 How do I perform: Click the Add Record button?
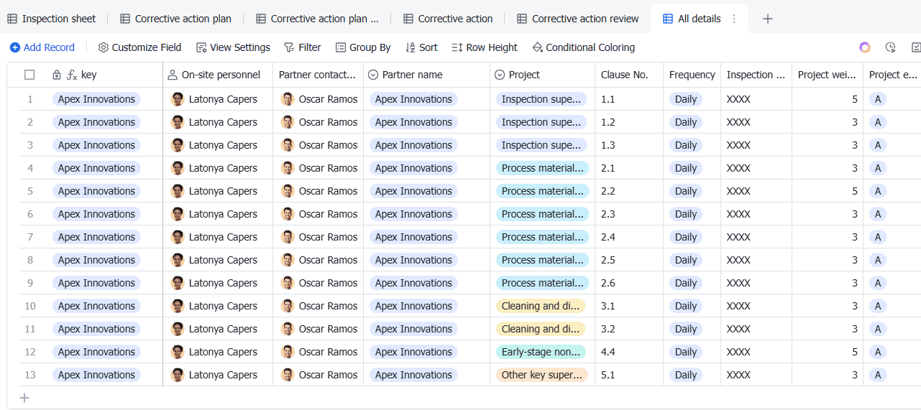[42, 47]
